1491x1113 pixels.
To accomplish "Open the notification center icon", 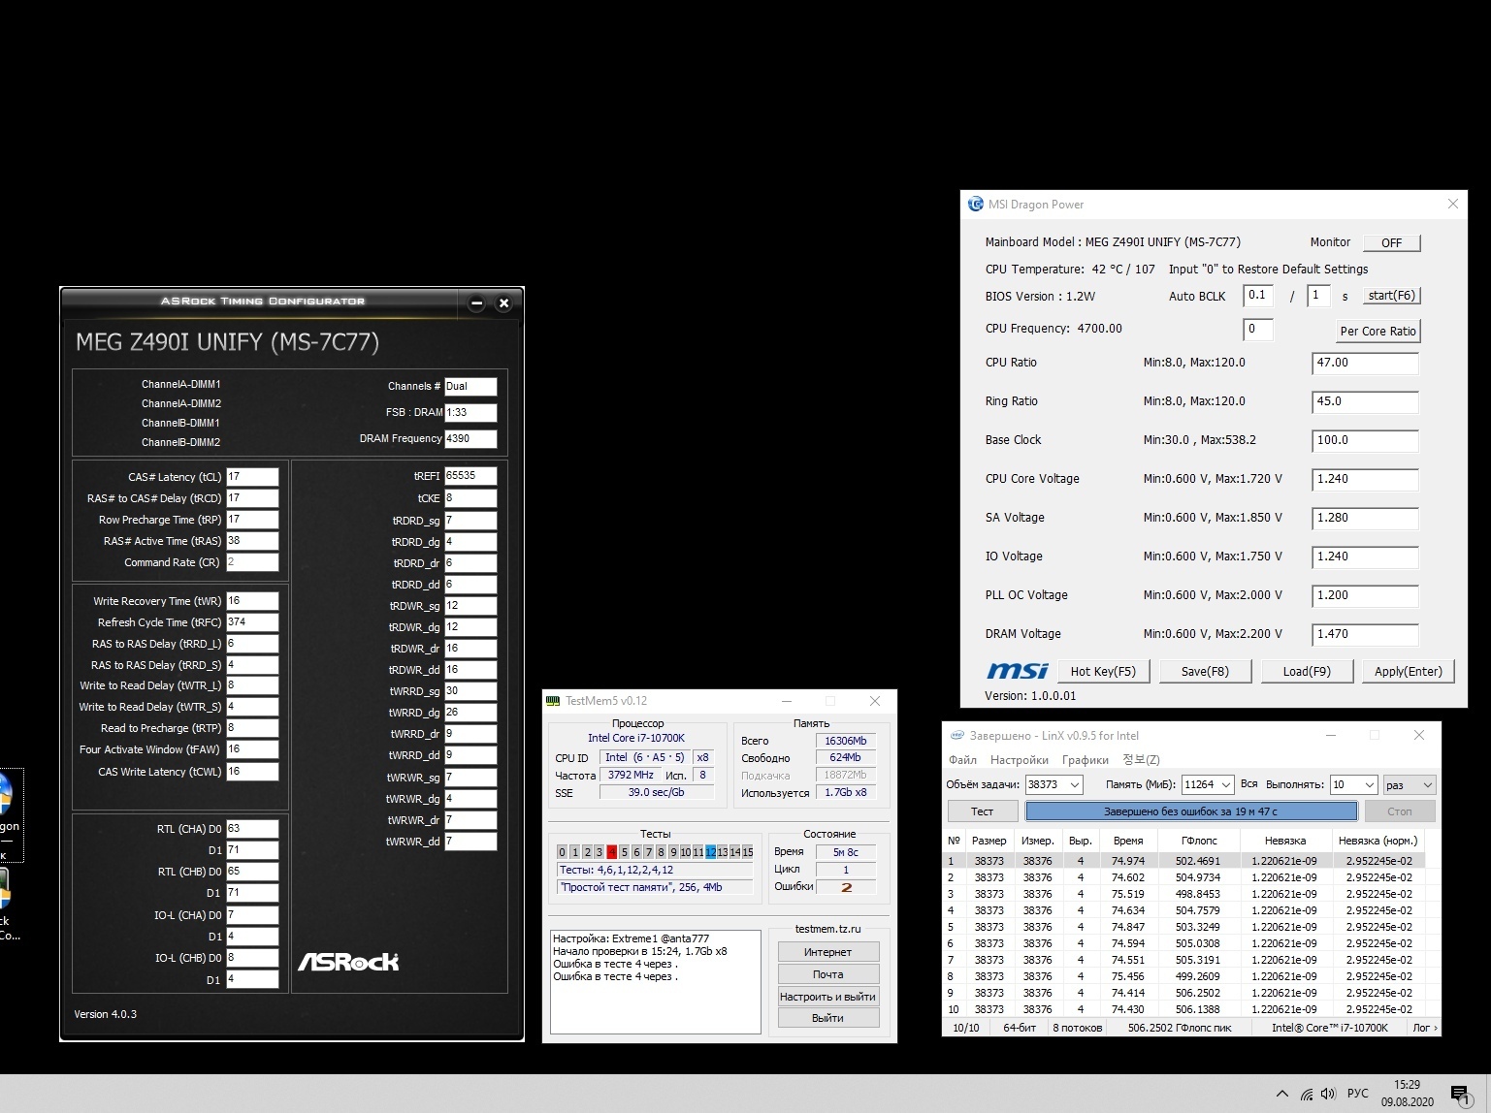I will point(1461,1095).
